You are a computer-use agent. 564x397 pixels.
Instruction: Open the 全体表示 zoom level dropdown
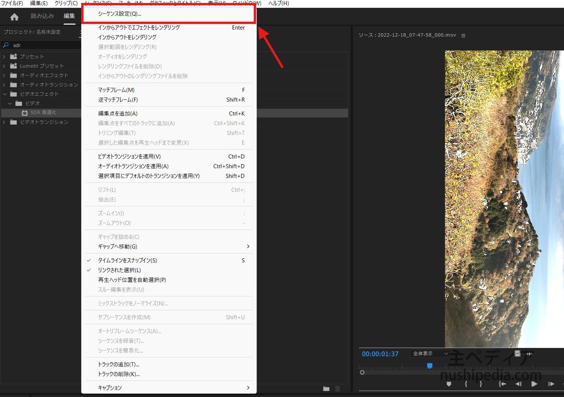point(430,354)
